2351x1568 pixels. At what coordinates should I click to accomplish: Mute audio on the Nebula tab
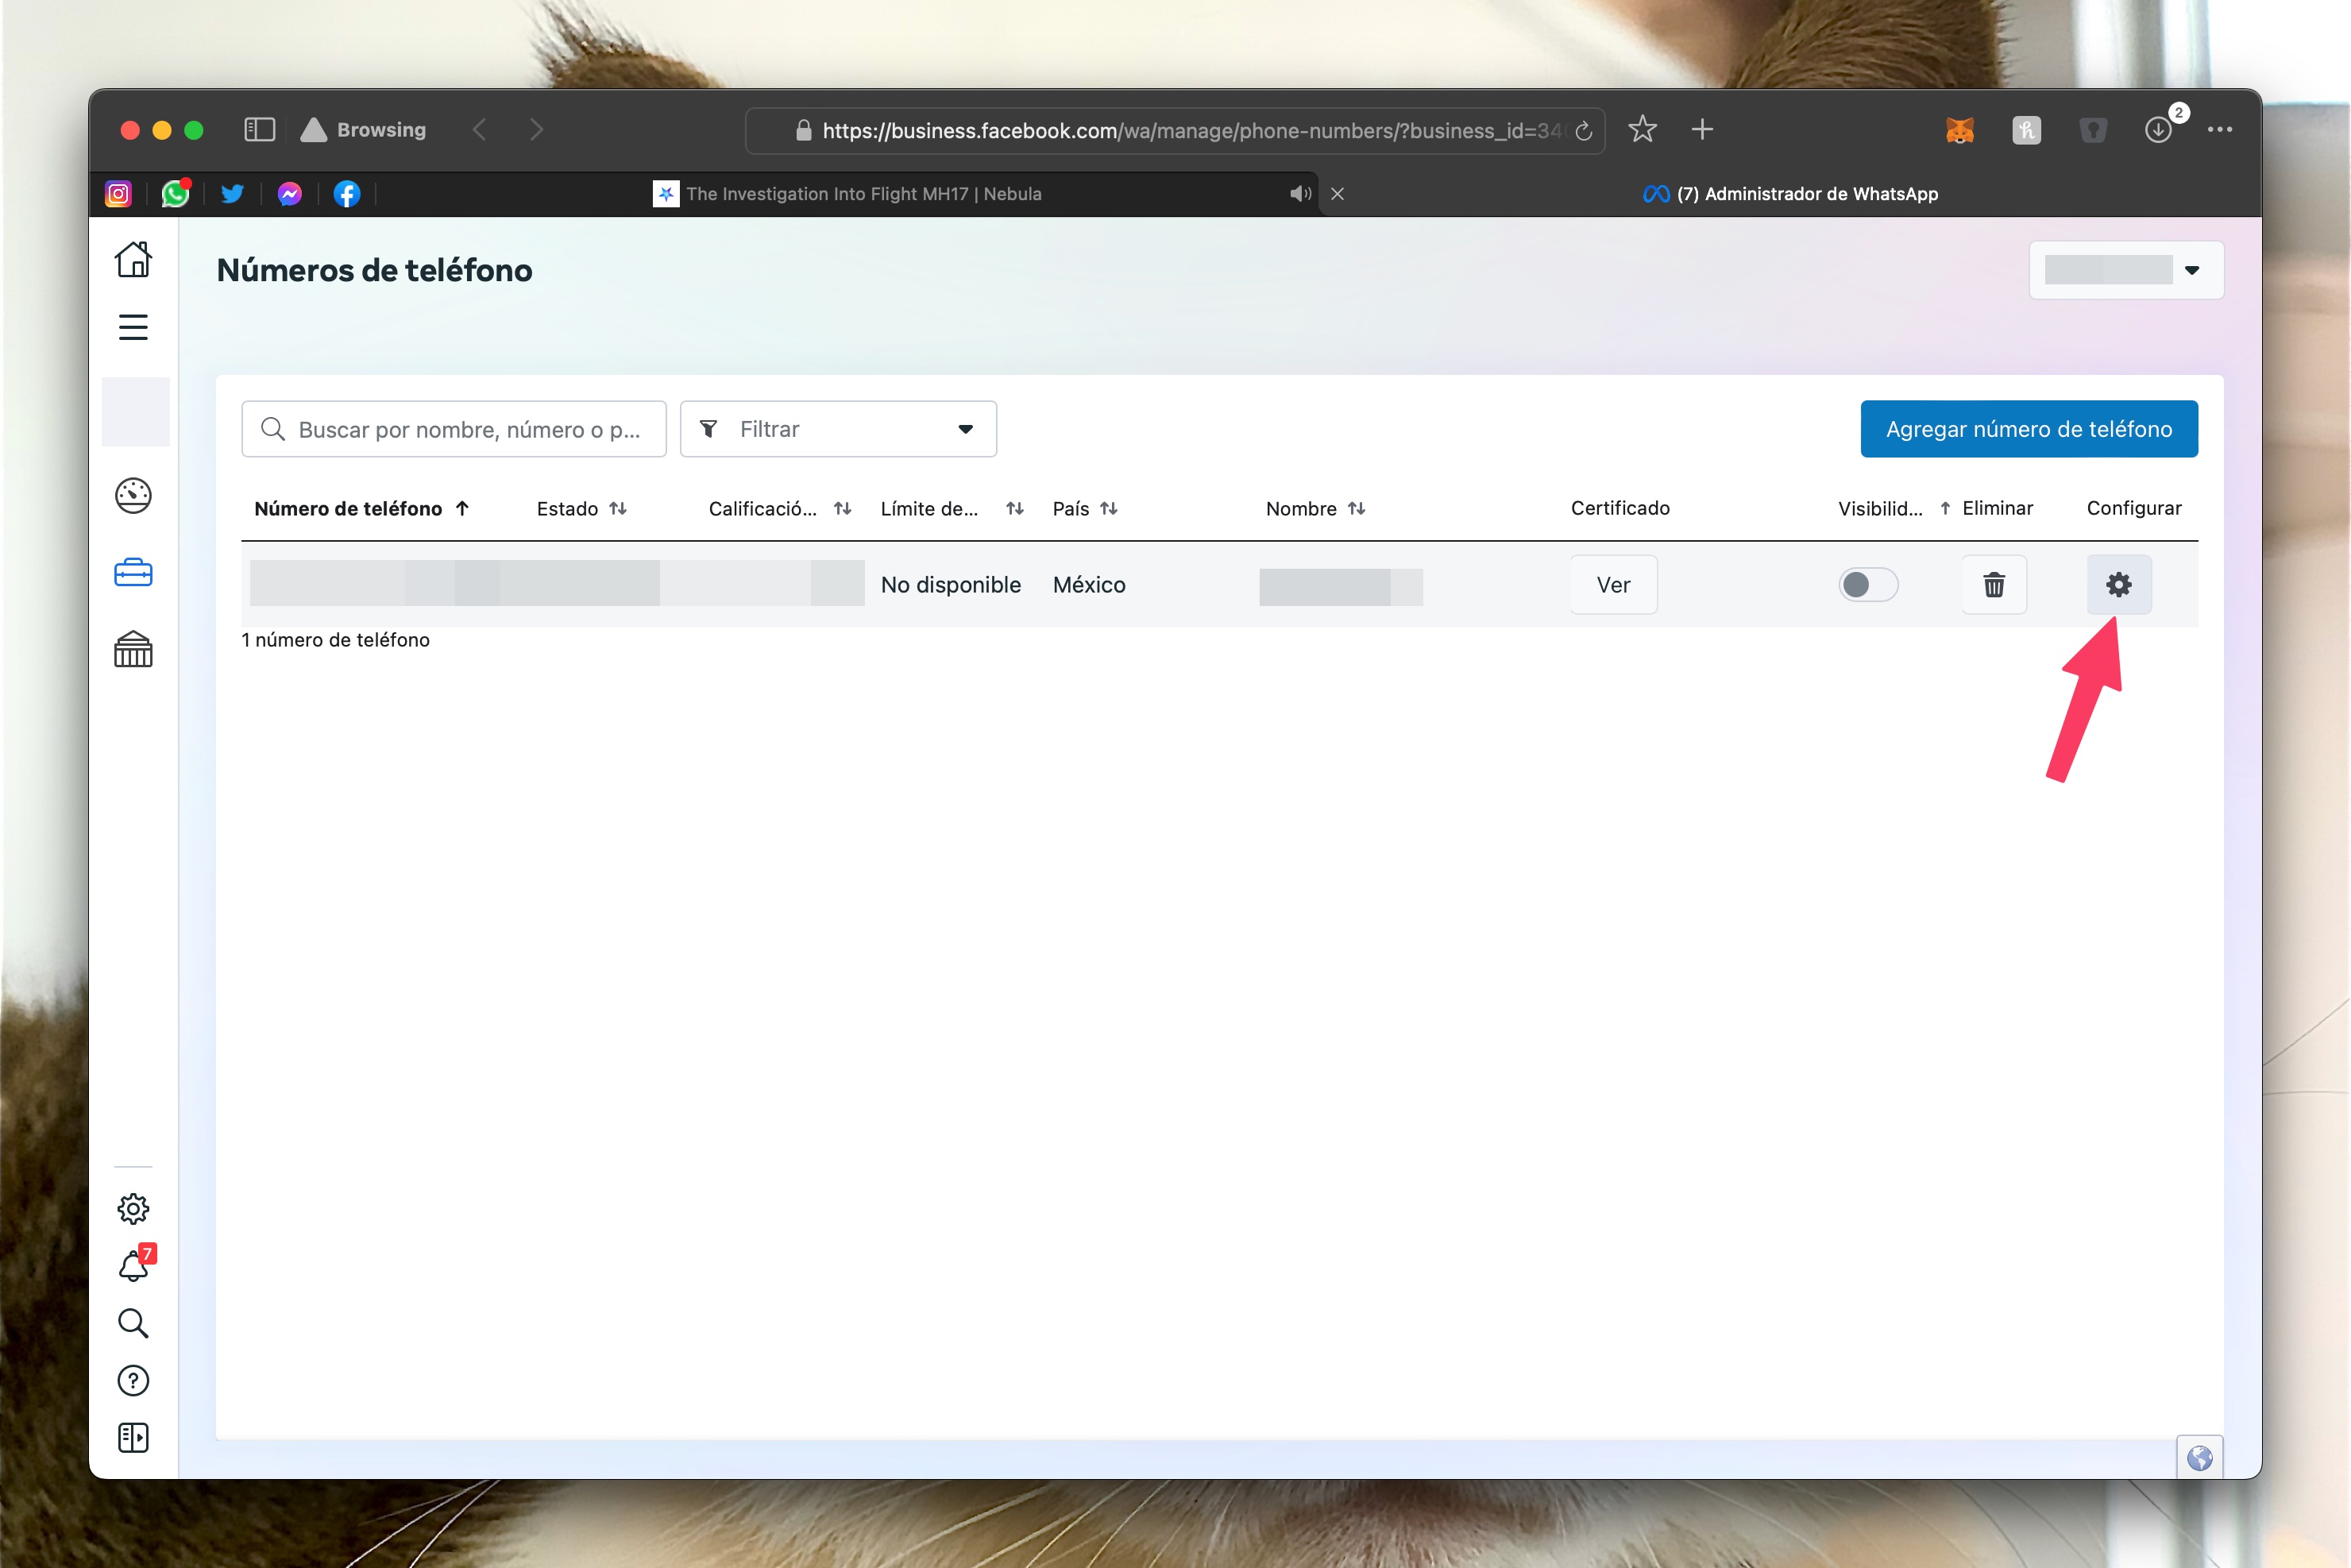[1299, 194]
